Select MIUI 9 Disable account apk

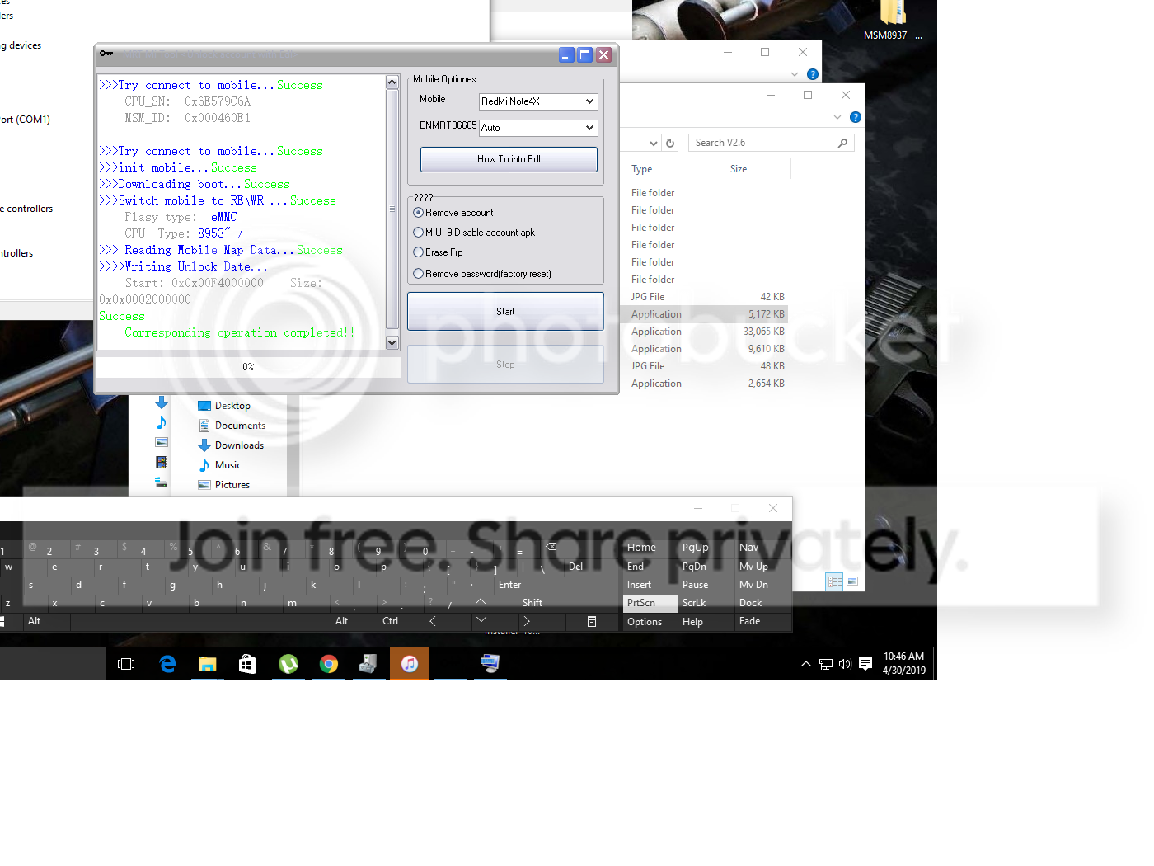pyautogui.click(x=419, y=233)
